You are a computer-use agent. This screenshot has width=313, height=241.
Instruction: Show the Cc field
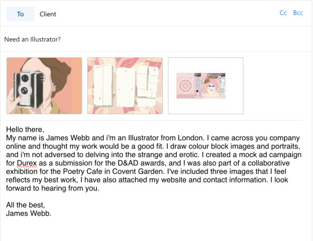(x=283, y=13)
